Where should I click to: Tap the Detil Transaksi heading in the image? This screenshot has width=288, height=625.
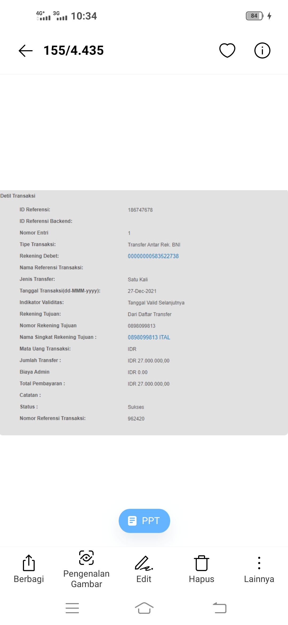18,196
